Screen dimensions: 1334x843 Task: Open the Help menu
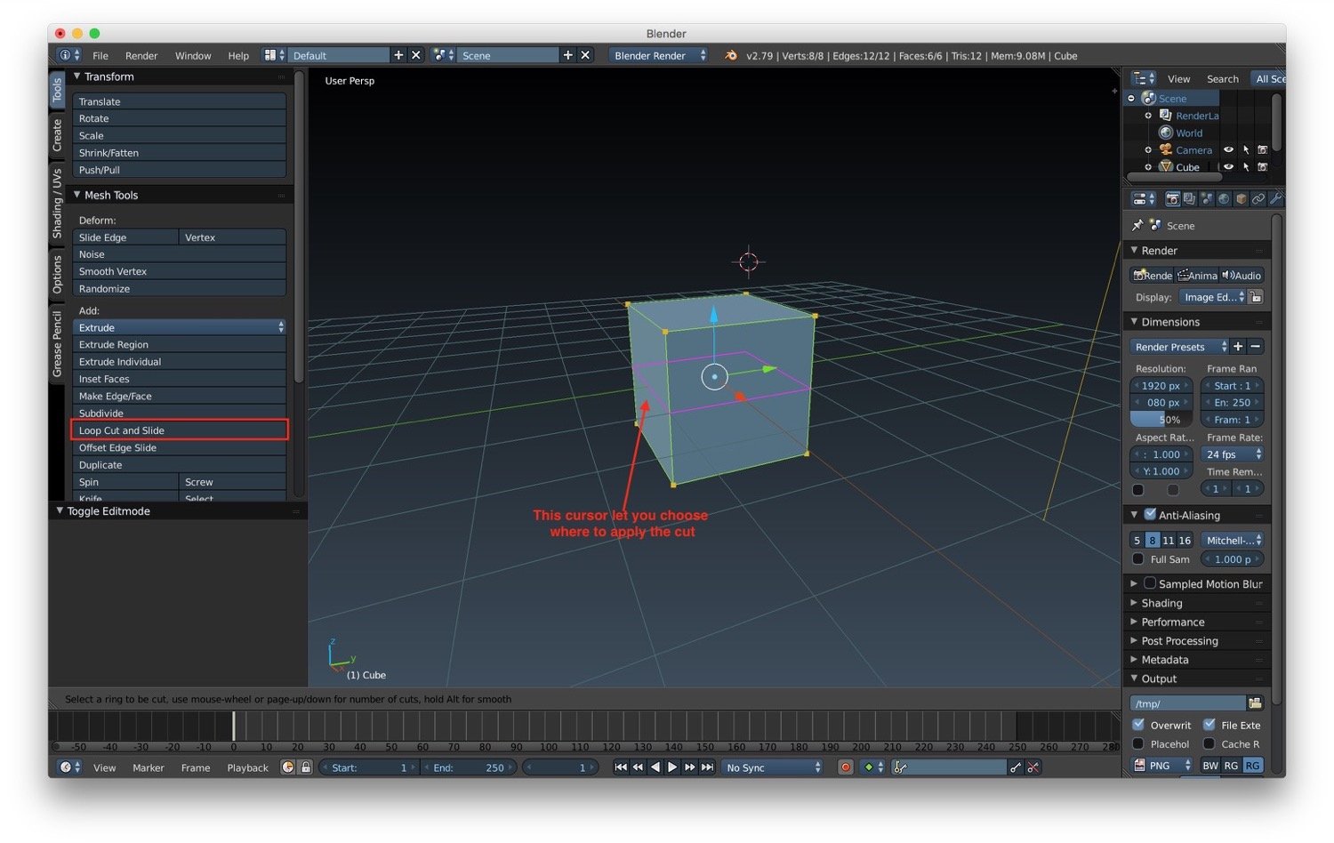[238, 55]
